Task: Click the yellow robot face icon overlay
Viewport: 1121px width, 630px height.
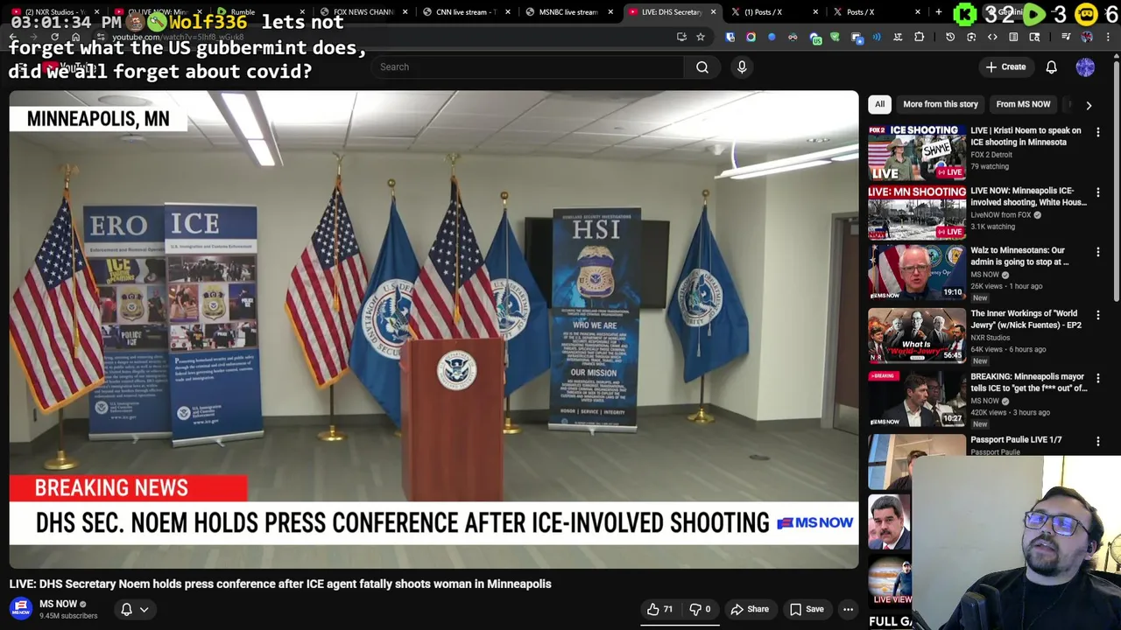Action: (1086, 14)
